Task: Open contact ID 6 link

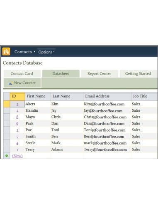Action: pos(17,124)
